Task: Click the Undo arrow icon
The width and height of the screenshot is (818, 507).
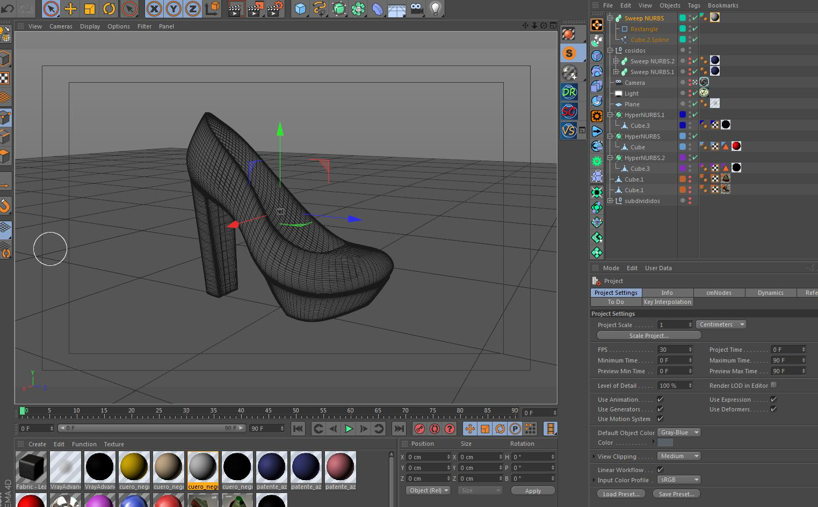Action: (x=8, y=8)
